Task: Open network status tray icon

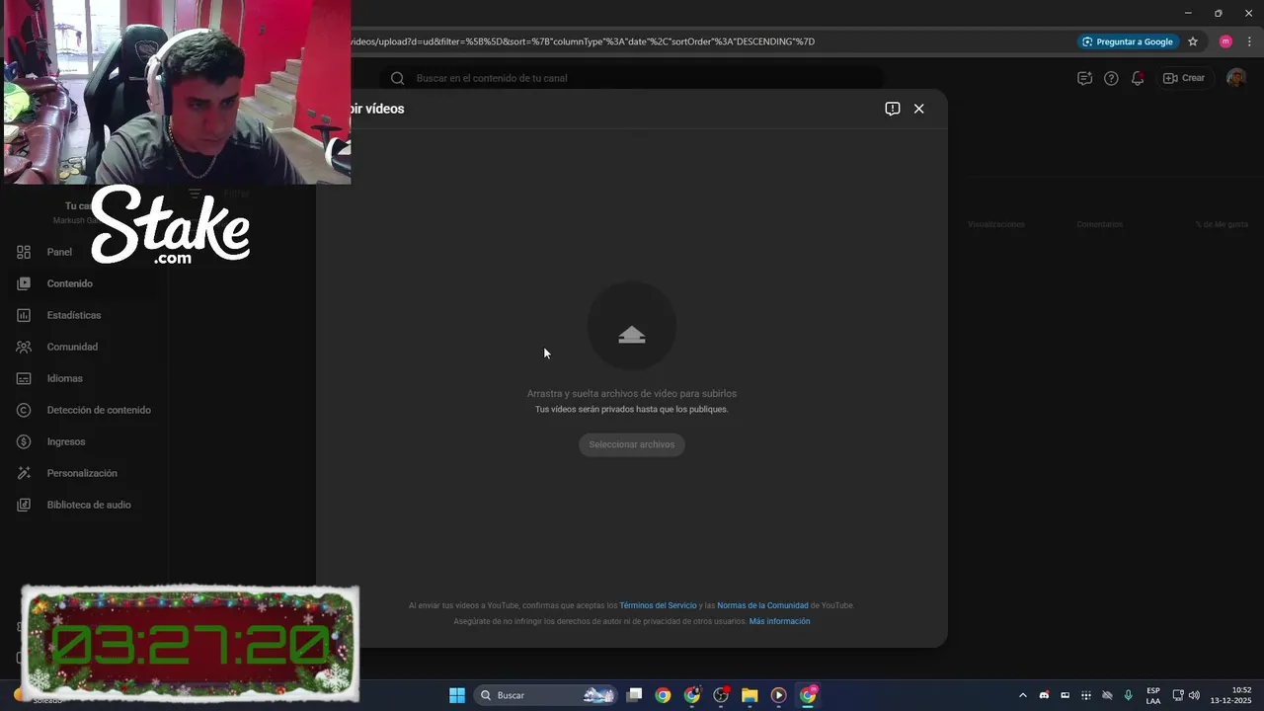Action: [1178, 695]
